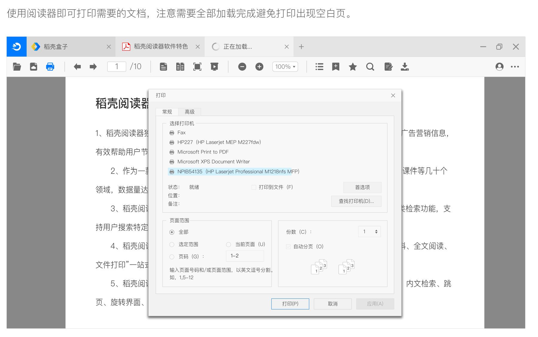Screen dimensions: 538x337
Task: Select single page view icon
Action: (163, 66)
